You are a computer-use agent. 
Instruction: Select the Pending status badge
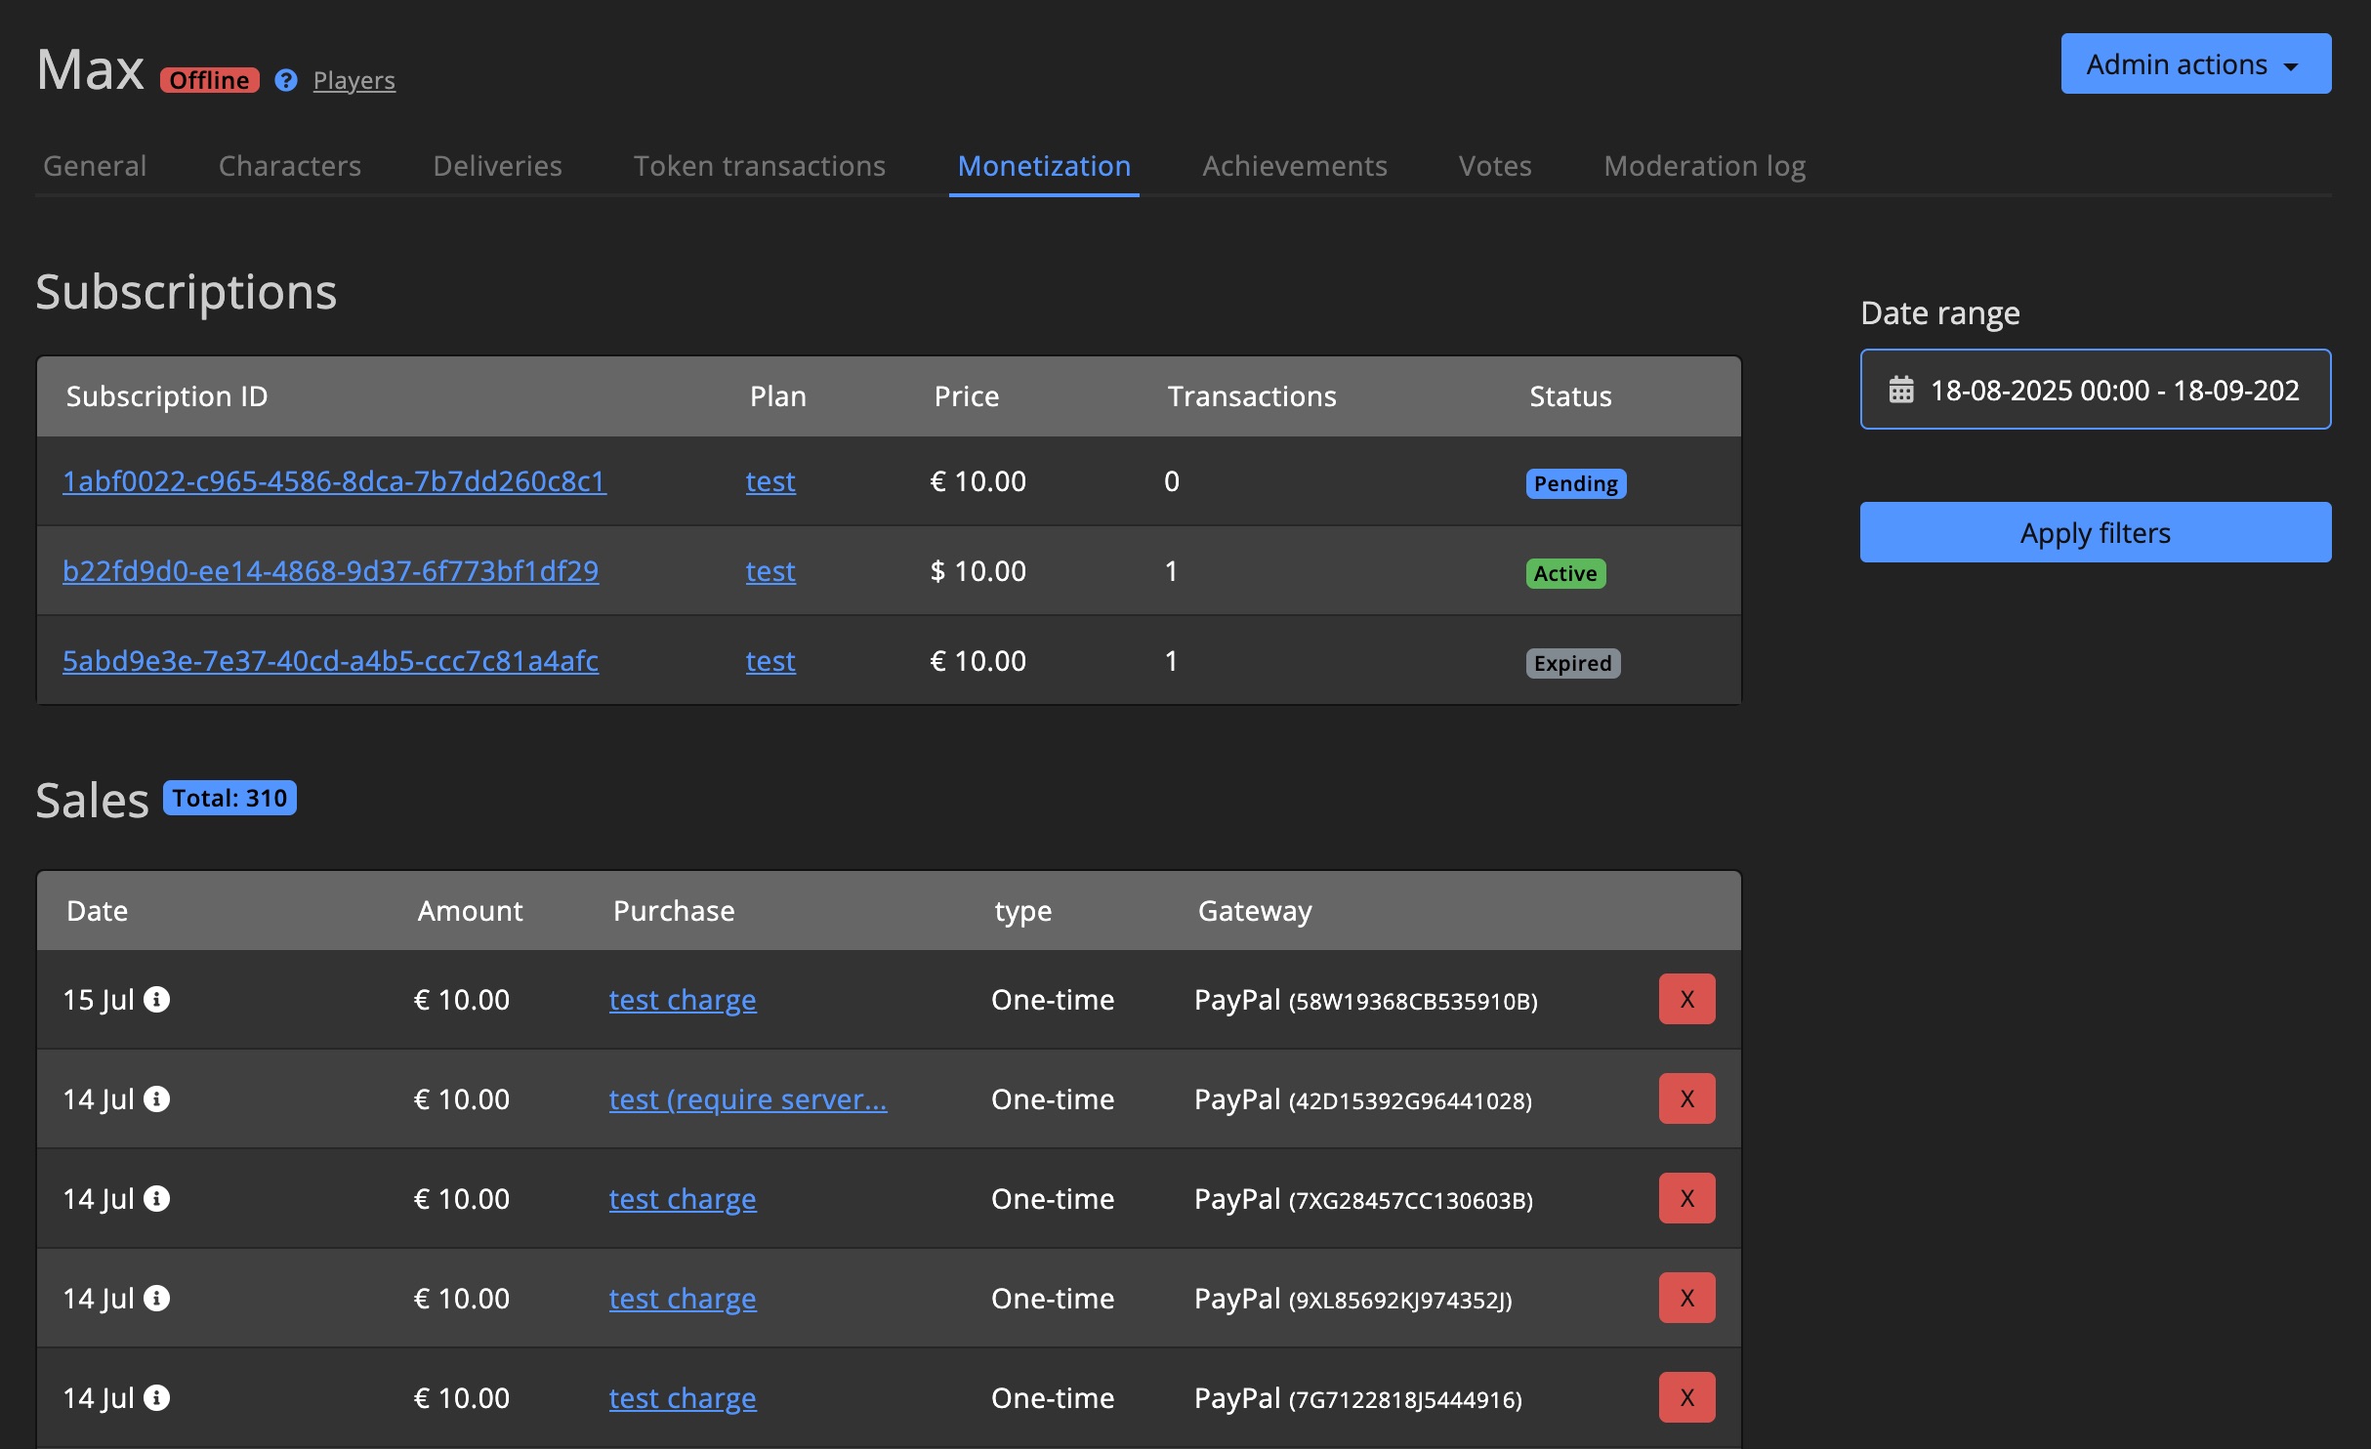[x=1574, y=482]
